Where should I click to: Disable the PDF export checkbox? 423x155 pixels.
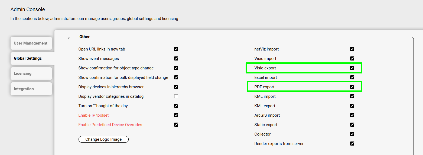point(352,87)
